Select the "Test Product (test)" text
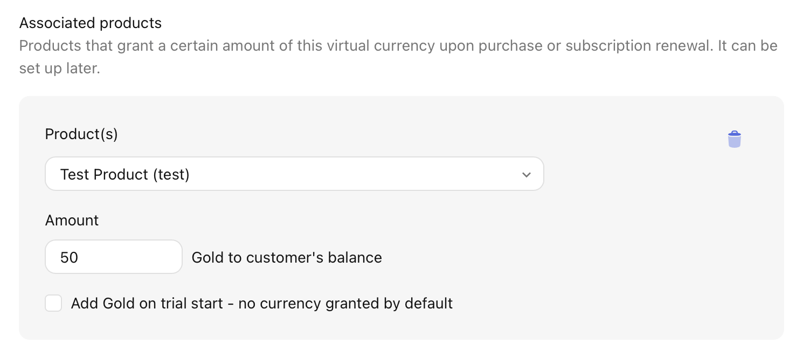The width and height of the screenshot is (803, 357). tap(125, 175)
